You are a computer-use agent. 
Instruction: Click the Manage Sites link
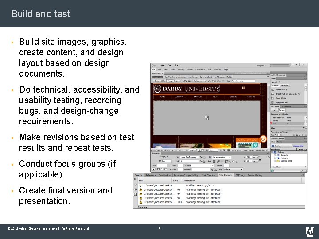point(299,146)
